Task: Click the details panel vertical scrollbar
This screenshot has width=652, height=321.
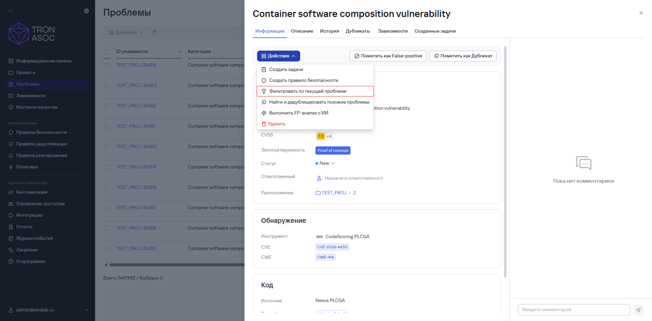Action: click(x=505, y=162)
